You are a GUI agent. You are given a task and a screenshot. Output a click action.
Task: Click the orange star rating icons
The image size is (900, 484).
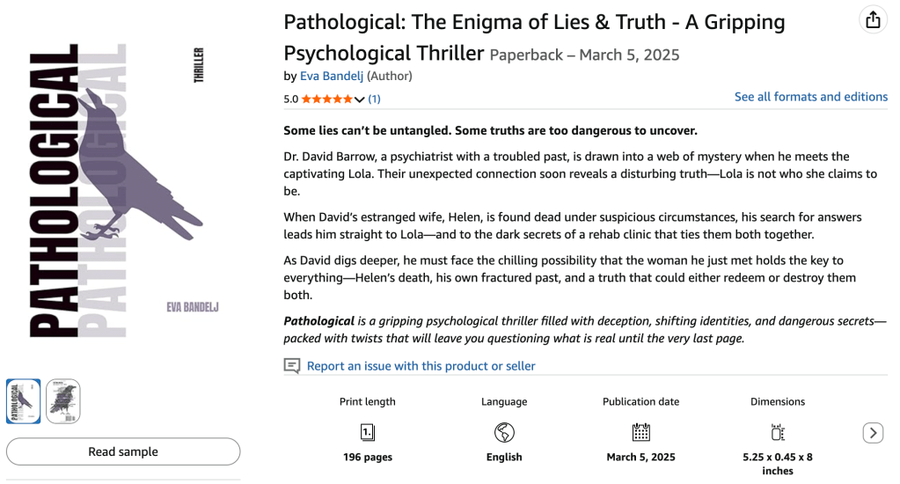click(326, 99)
